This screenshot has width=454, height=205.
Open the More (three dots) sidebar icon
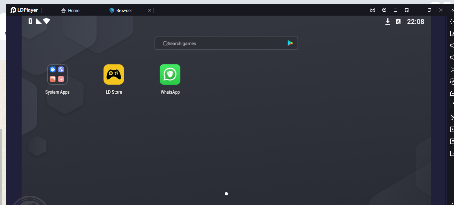452,153
